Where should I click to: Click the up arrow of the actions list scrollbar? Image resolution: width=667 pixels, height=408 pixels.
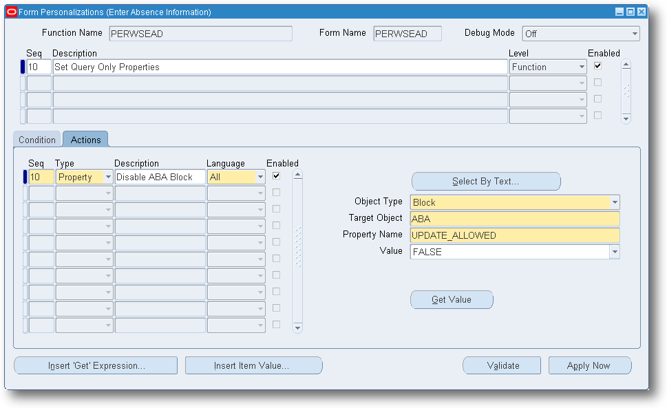(298, 175)
